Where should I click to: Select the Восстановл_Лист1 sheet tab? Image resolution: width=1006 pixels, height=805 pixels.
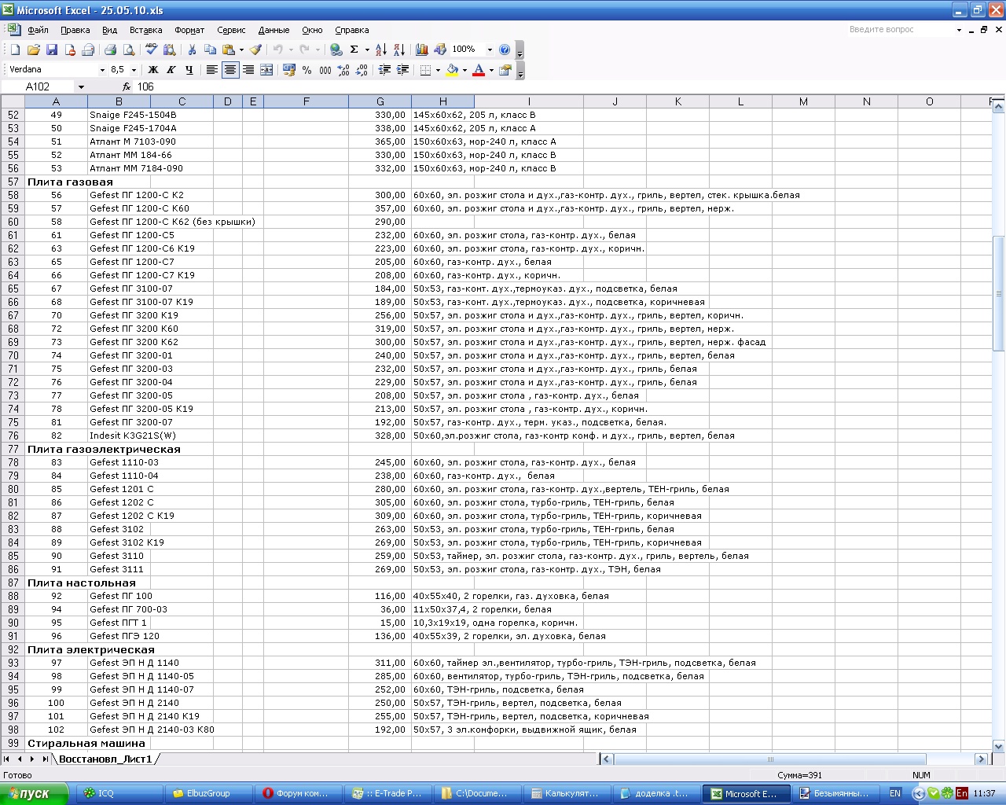point(105,759)
